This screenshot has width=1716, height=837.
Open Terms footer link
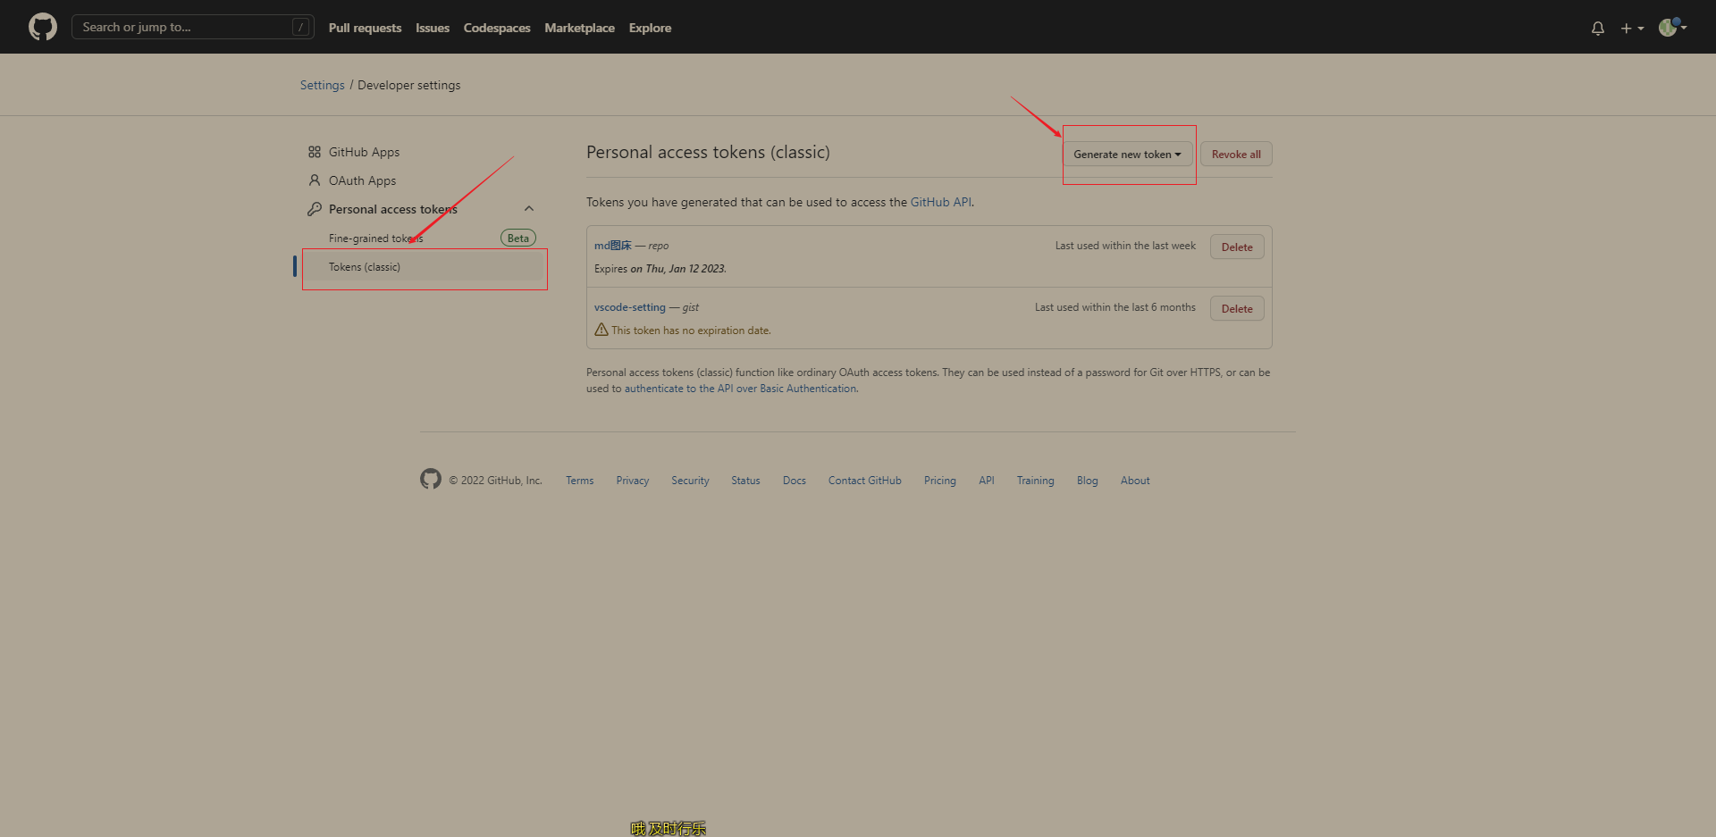point(579,481)
